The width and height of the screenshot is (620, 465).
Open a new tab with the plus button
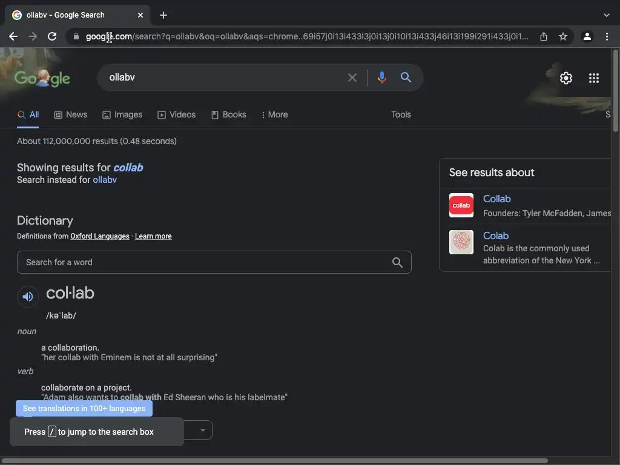163,15
